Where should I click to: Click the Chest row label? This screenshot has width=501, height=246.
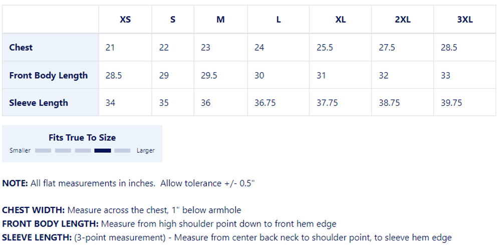[21, 48]
